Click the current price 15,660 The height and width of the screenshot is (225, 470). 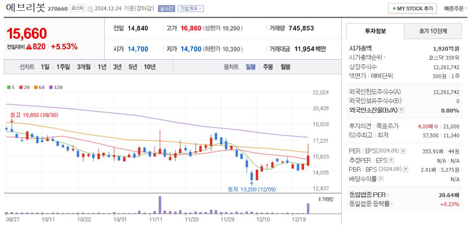(27, 33)
